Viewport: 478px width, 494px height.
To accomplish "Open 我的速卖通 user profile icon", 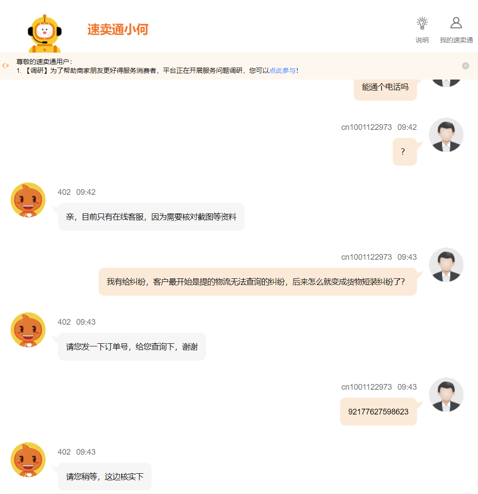I will [x=456, y=23].
